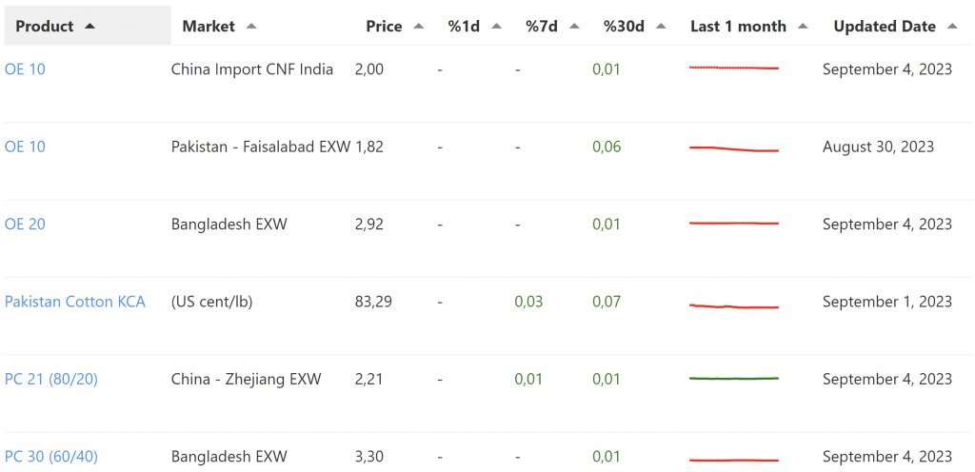Click the %1d column sort arrow
This screenshot has width=975, height=472.
[x=496, y=27]
